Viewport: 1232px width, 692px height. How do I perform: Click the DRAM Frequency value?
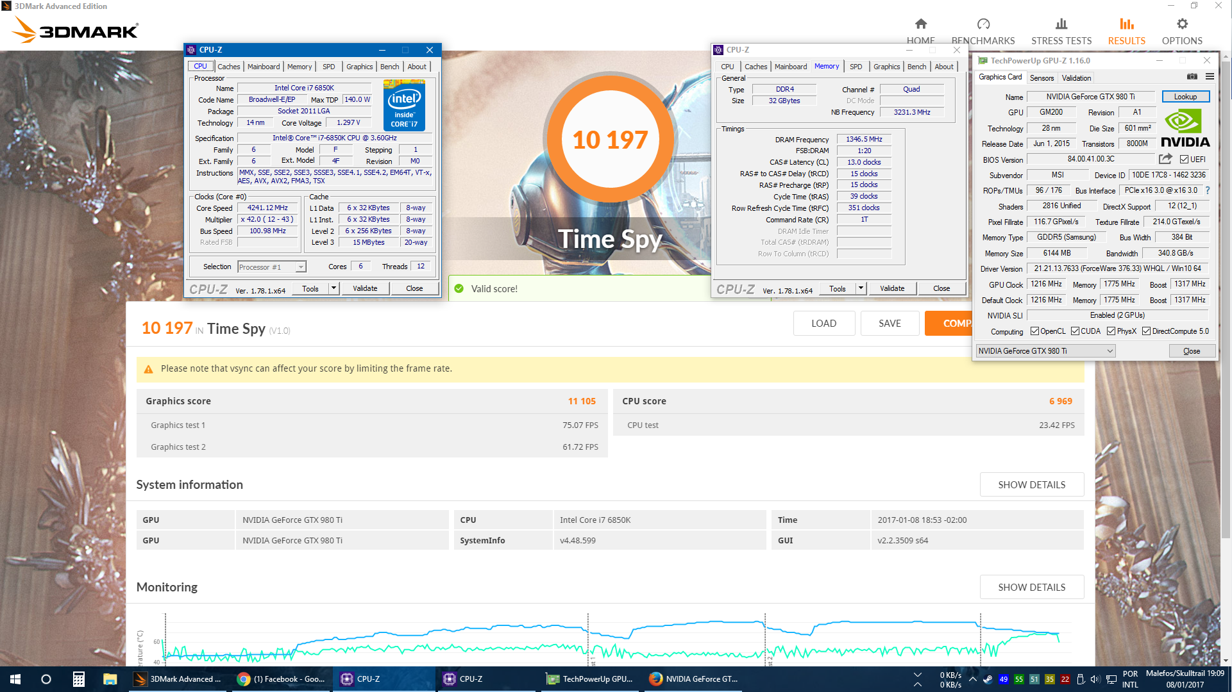[x=863, y=139]
